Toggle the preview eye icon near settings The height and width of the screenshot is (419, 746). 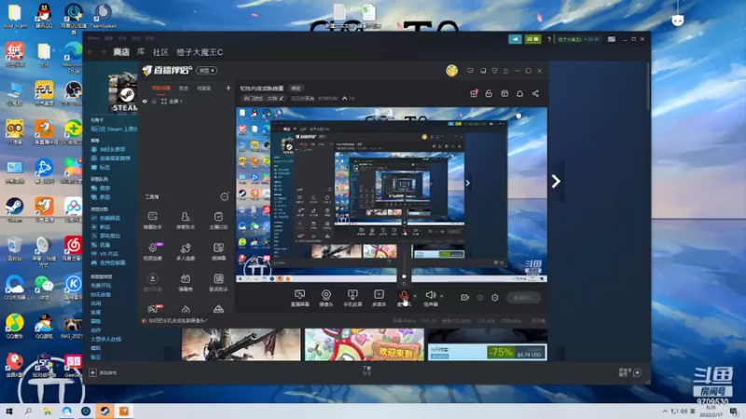(x=480, y=297)
